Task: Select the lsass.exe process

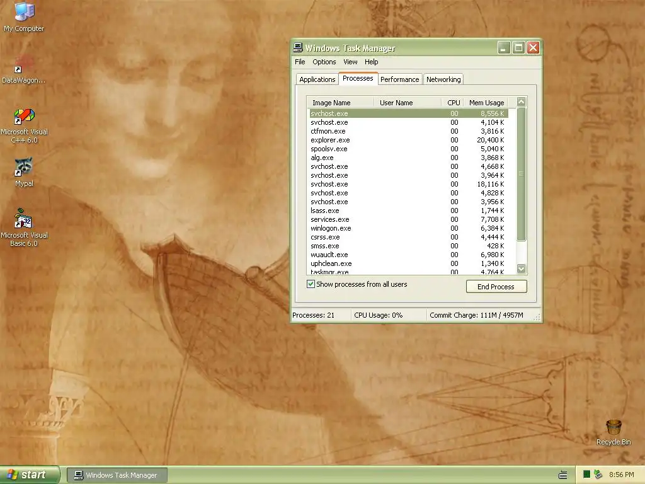Action: [x=409, y=210]
